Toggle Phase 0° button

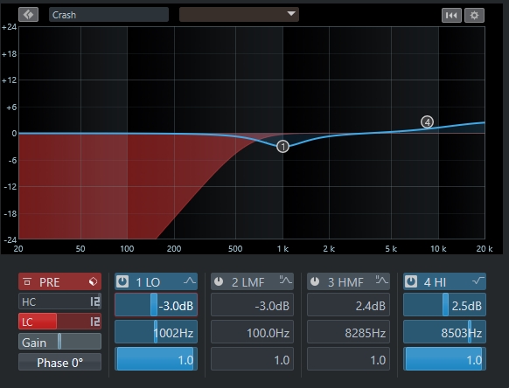point(59,362)
